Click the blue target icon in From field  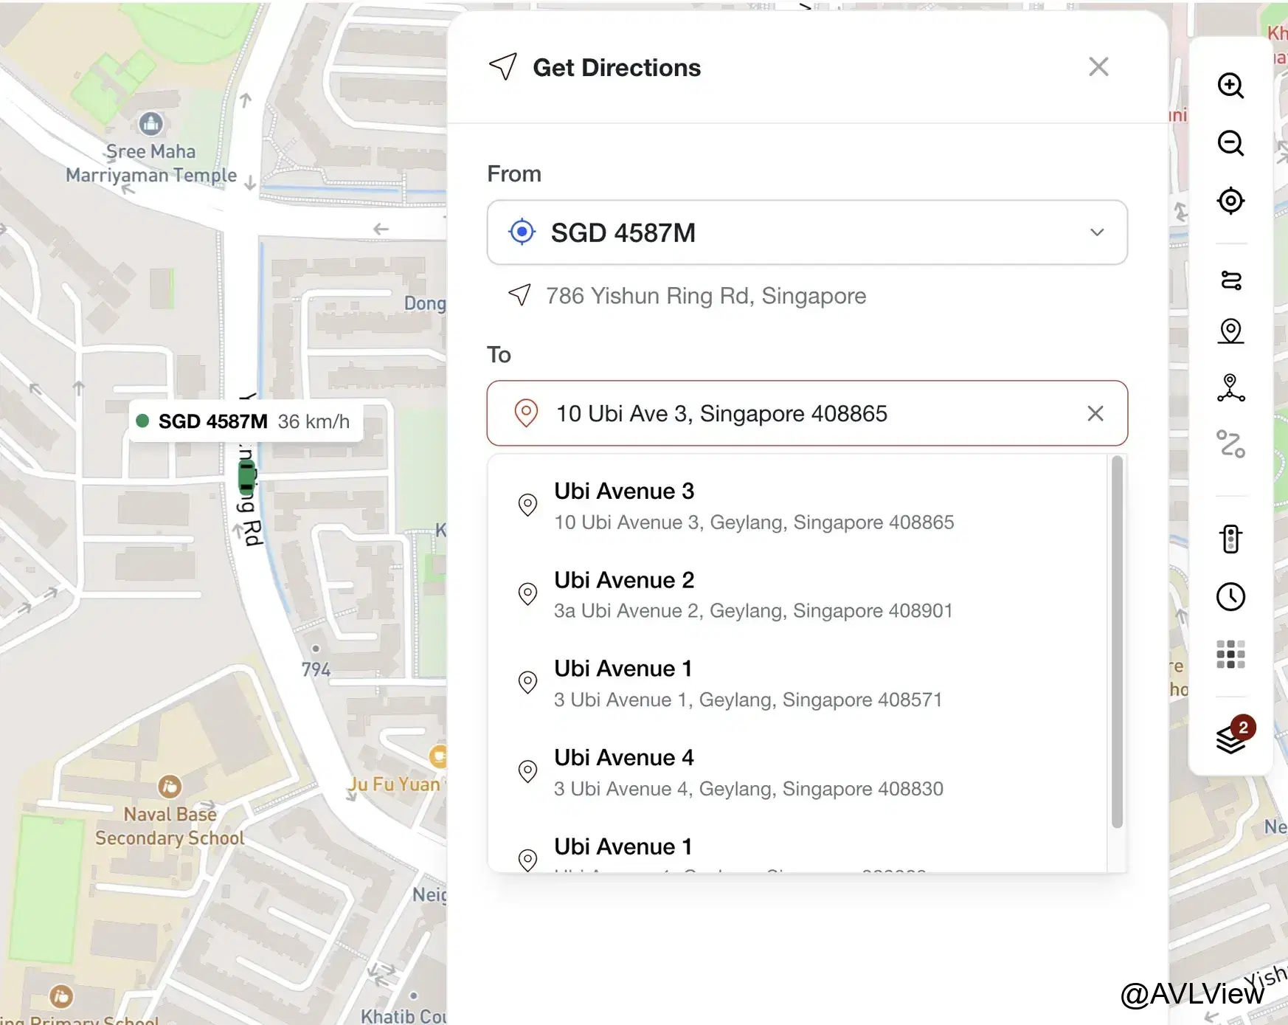click(522, 232)
